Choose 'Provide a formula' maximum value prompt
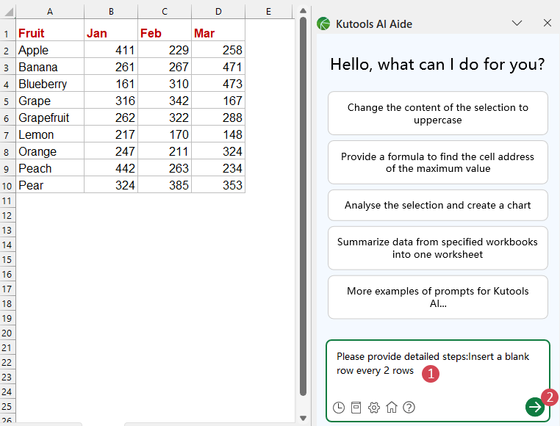This screenshot has width=560, height=426. point(437,162)
